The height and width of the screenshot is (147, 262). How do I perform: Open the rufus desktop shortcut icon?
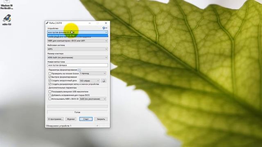click(7, 20)
